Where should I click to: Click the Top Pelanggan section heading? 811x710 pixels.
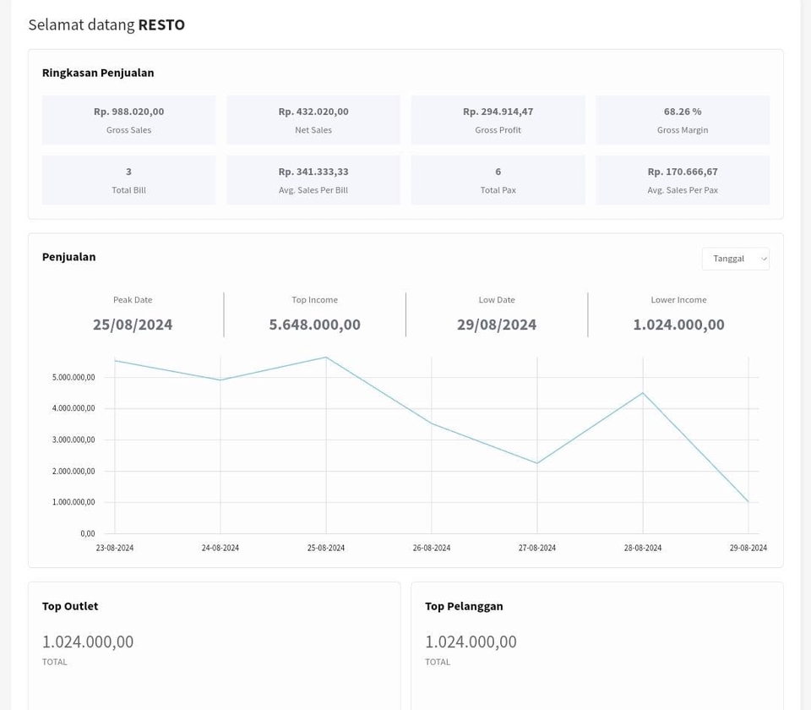tap(464, 606)
